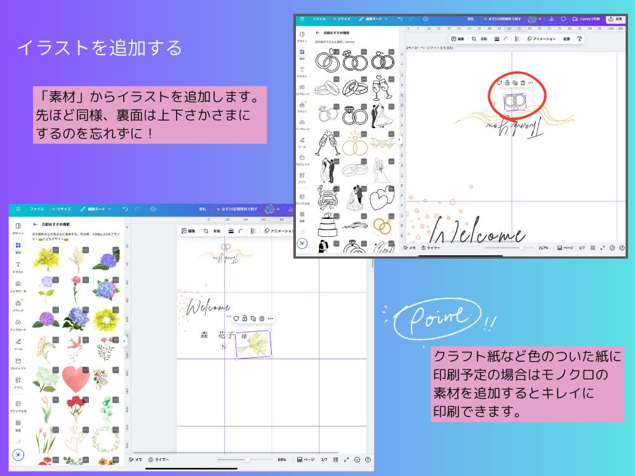
Task: Open the 素材 (Elements) panel in the sidebar
Action: pos(18,246)
